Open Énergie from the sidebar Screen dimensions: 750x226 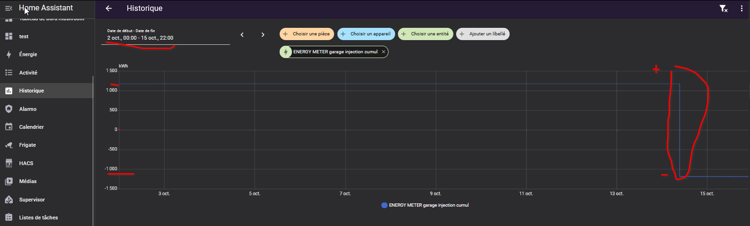point(28,54)
